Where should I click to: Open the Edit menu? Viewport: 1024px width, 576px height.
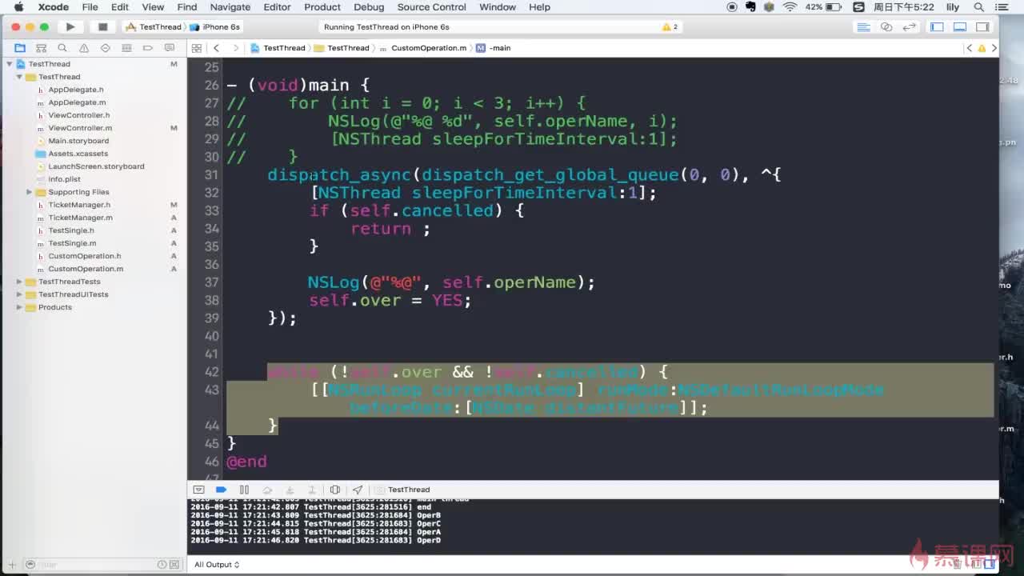coord(120,7)
